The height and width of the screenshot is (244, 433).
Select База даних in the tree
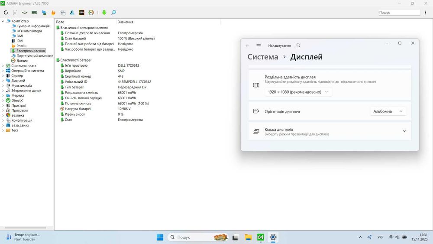[20, 125]
